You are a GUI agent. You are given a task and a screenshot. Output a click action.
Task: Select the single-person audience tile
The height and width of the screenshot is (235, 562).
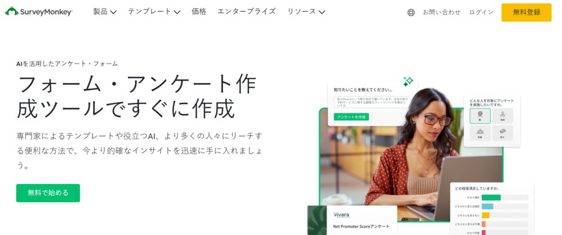click(502, 115)
